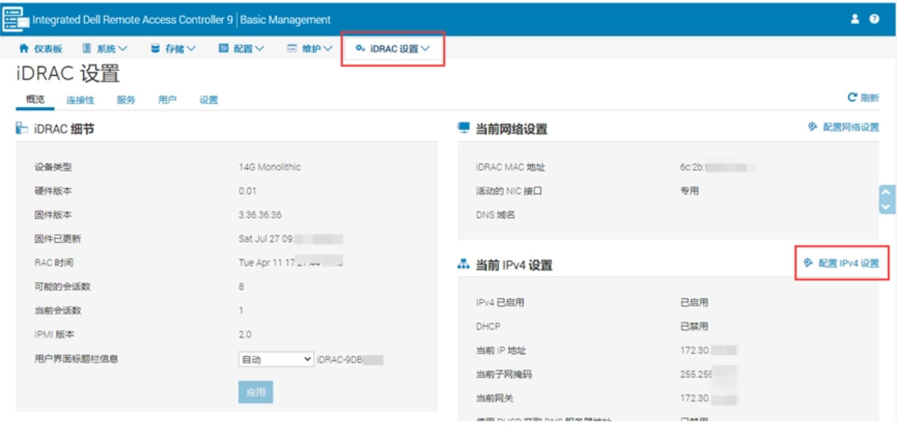Click the 当前网络设置 monitor icon
897x430 pixels.
[x=464, y=128]
